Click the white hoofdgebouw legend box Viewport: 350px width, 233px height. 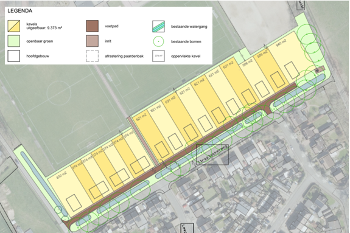tap(13, 56)
